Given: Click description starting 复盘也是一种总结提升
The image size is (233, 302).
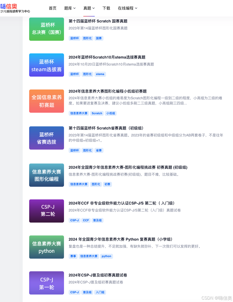Looking at the screenshot, I should 135,246.
